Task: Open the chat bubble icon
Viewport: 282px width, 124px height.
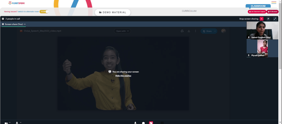Action: (x=143, y=123)
